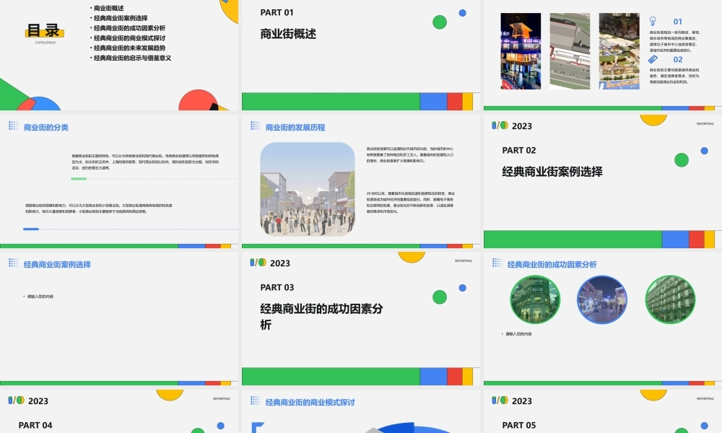The image size is (722, 433).
Task: Click placeholder text under the circular photos
Action: (x=518, y=333)
